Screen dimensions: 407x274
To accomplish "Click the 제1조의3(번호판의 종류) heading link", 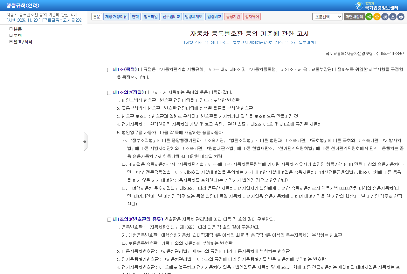I will pos(138,219).
